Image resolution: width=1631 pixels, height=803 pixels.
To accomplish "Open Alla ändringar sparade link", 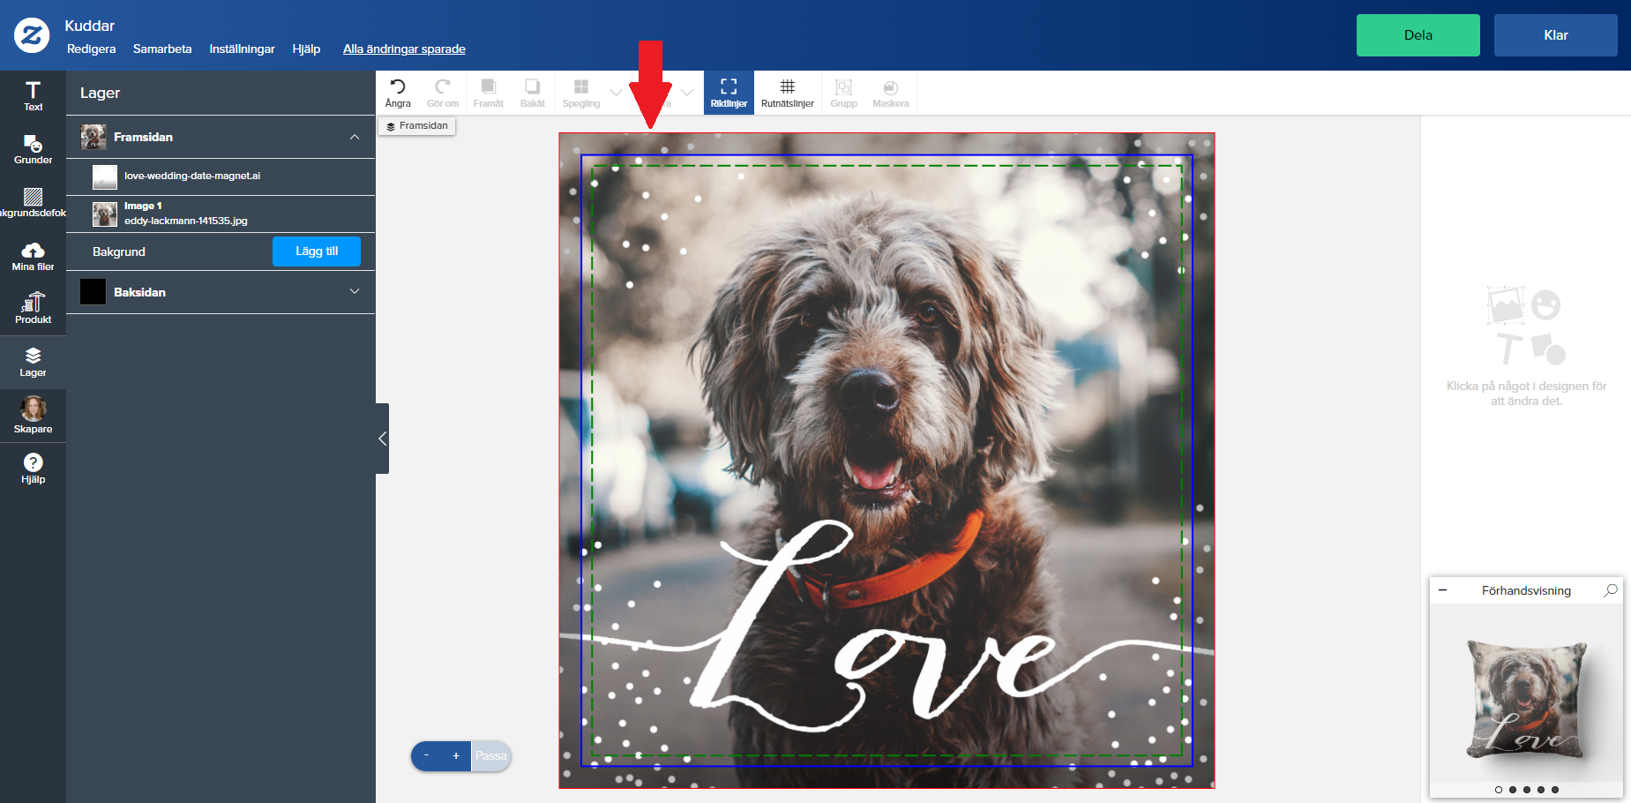I will point(404,49).
